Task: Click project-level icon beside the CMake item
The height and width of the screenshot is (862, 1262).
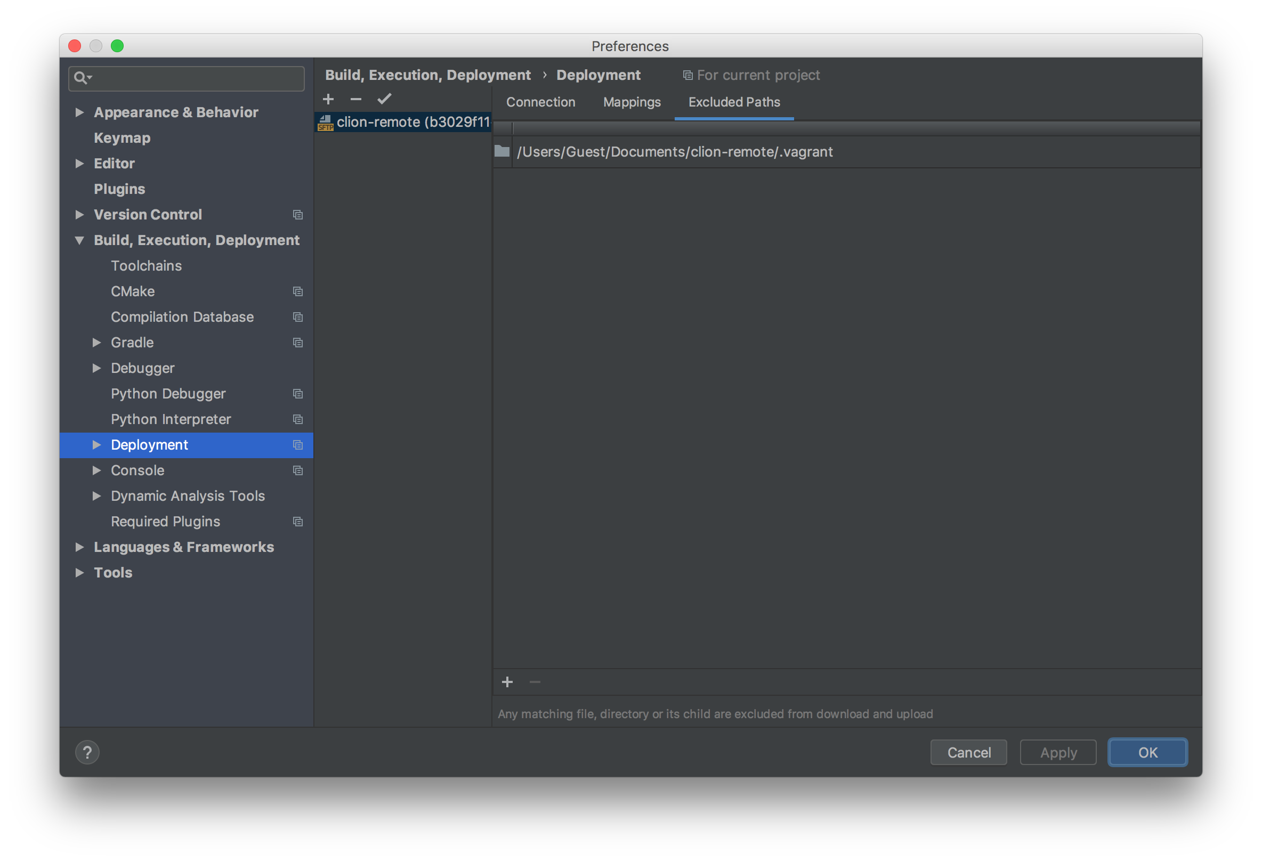Action: 297,291
